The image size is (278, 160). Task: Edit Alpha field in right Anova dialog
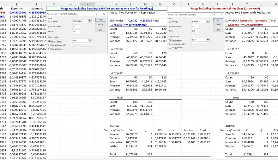coord(195,31)
